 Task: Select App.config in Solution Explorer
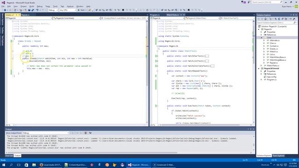coord(271,77)
